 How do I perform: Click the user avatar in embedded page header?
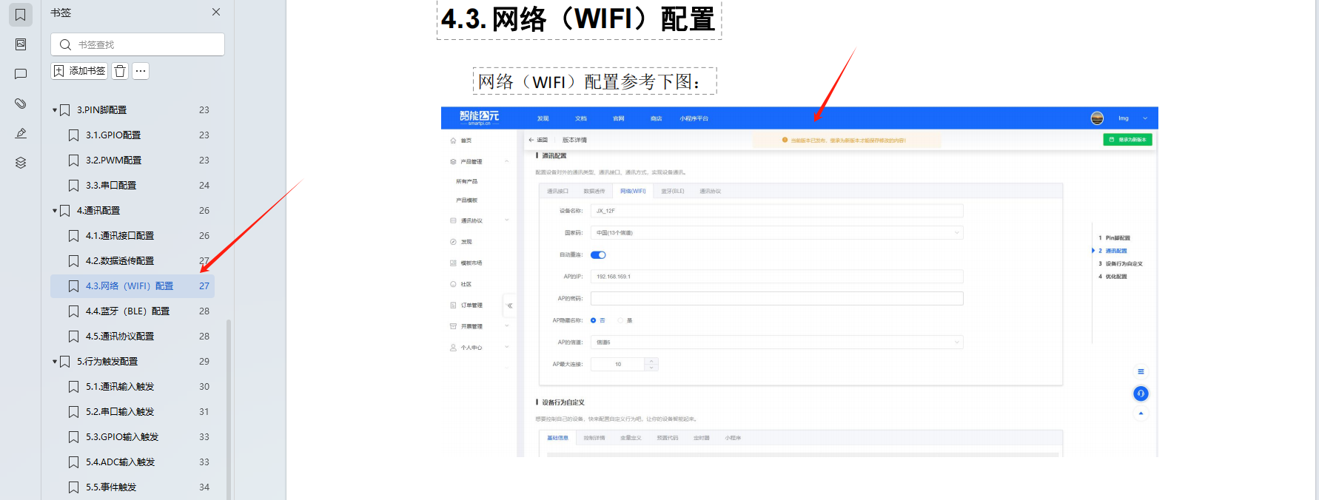(x=1098, y=118)
